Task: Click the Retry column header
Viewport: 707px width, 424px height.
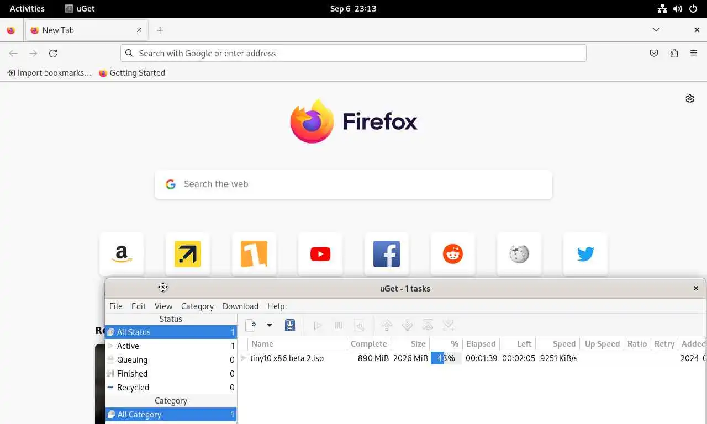Action: (664, 344)
